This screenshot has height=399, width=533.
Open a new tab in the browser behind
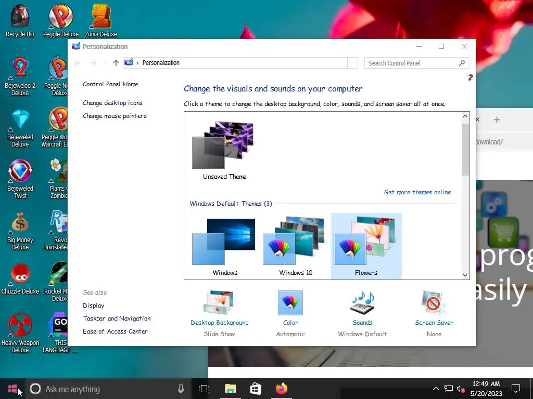(x=497, y=120)
